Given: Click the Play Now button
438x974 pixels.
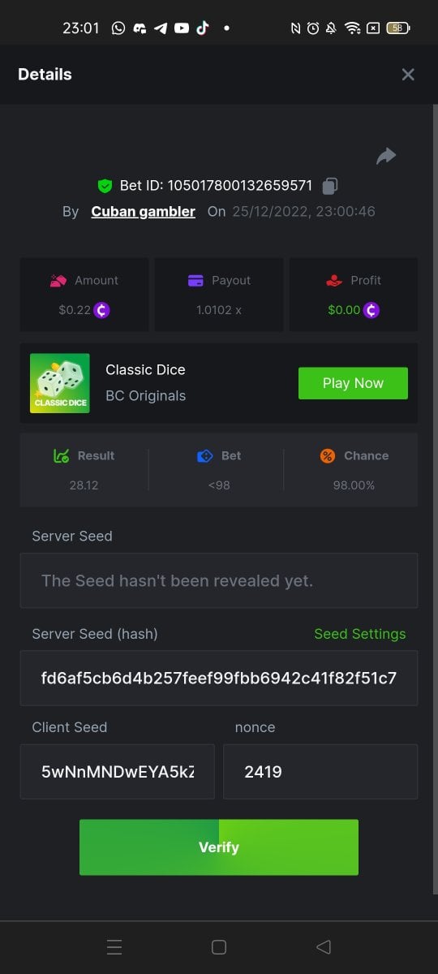Looking at the screenshot, I should pyautogui.click(x=353, y=383).
